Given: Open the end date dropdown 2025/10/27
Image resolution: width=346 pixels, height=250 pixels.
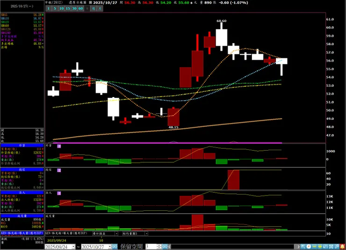Looking at the screenshot, I should tap(110, 247).
